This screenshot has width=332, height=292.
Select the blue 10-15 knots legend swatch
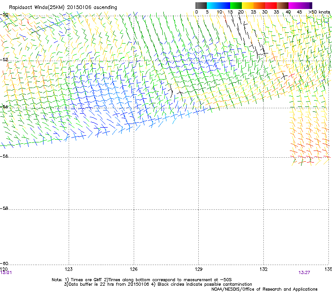pos(224,5)
